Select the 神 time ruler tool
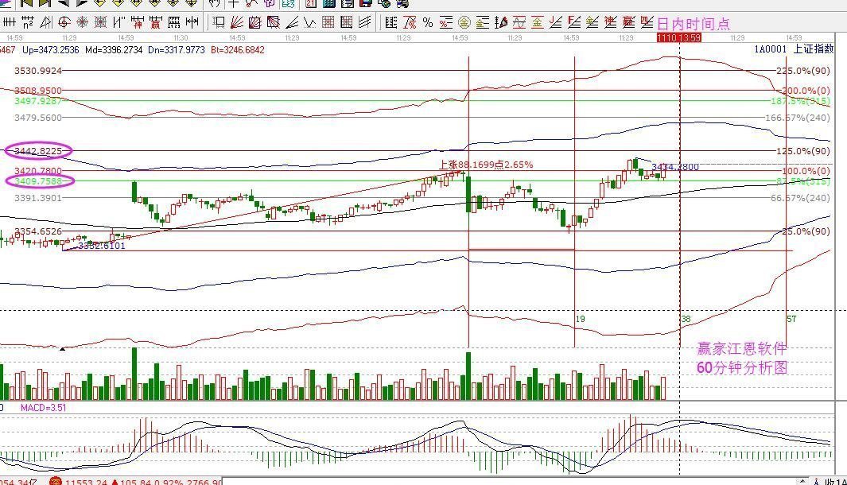Viewport: 847px width, 485px height. click(x=138, y=22)
